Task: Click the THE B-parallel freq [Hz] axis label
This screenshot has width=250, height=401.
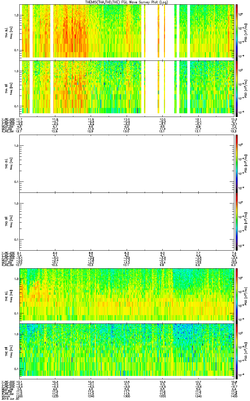Action: [11, 351]
